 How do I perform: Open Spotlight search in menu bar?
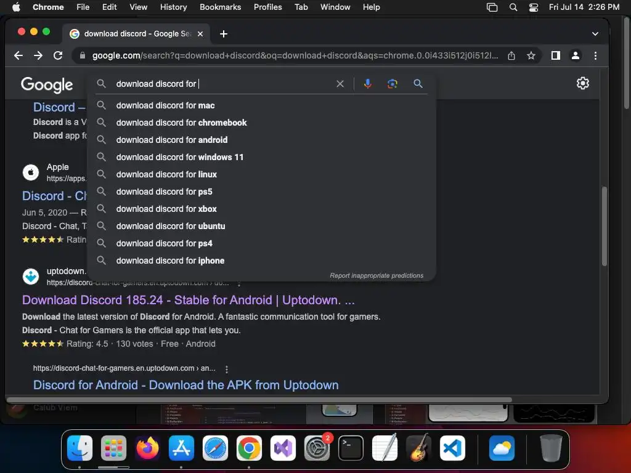tap(513, 7)
